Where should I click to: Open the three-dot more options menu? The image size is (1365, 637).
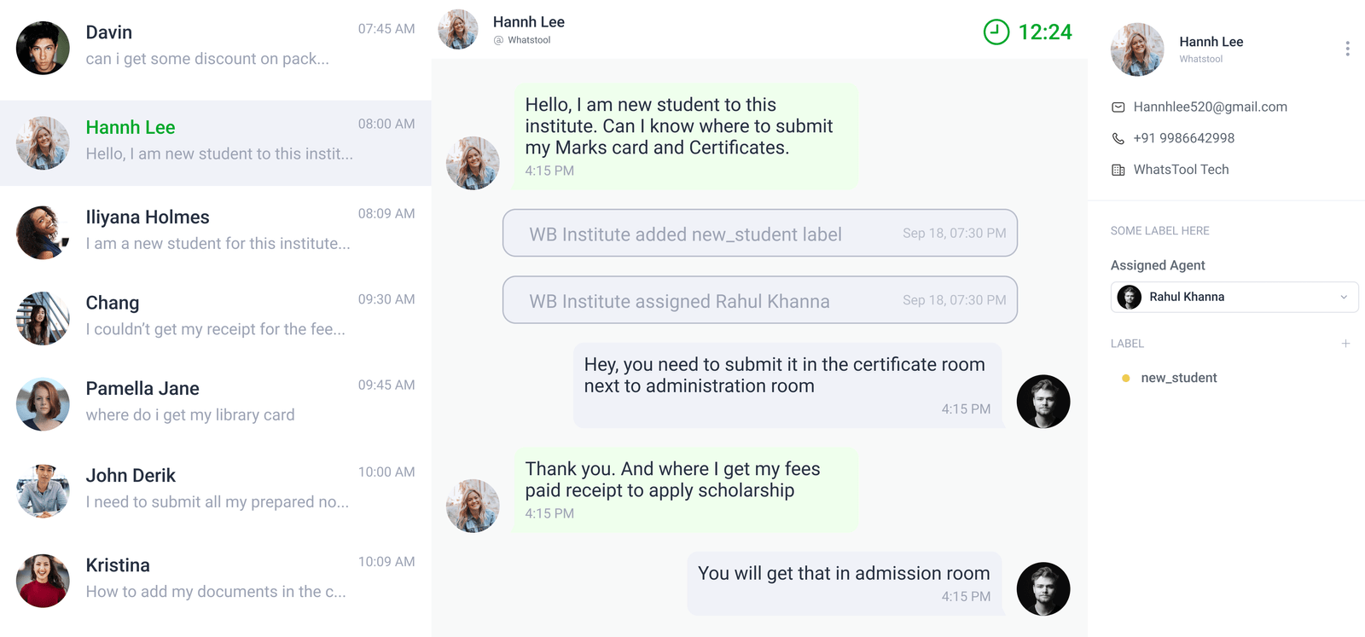[x=1347, y=49]
